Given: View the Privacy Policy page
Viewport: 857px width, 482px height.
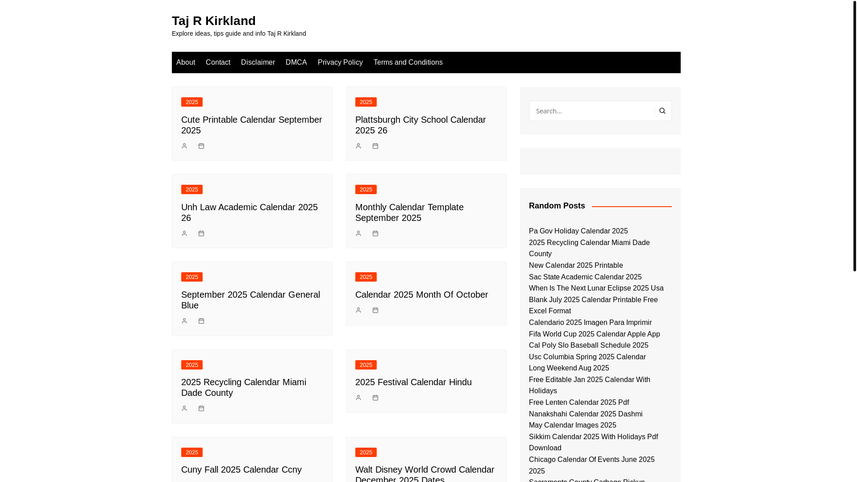Looking at the screenshot, I should pos(340,62).
